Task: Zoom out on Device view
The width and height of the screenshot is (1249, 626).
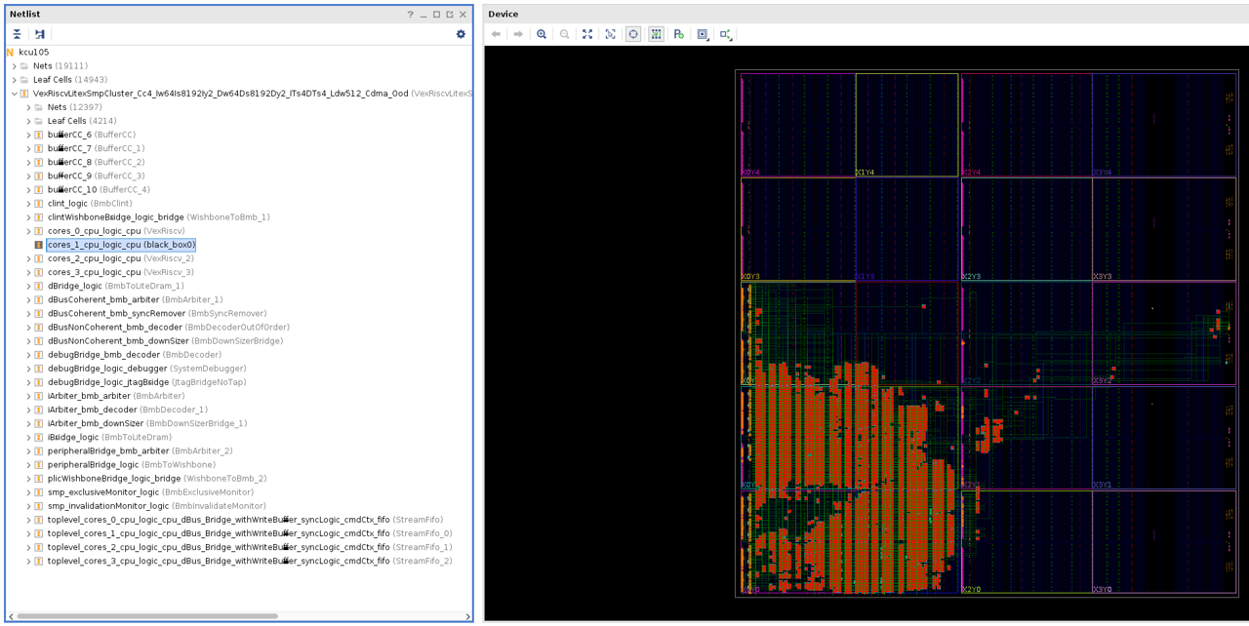Action: click(x=564, y=34)
